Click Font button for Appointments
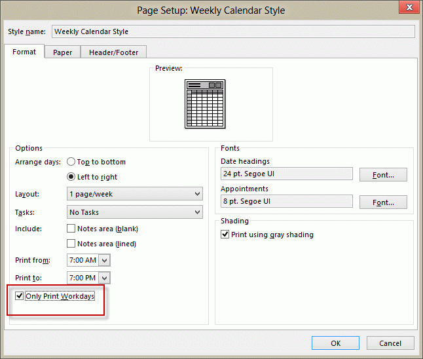423x359 pixels. [x=383, y=202]
